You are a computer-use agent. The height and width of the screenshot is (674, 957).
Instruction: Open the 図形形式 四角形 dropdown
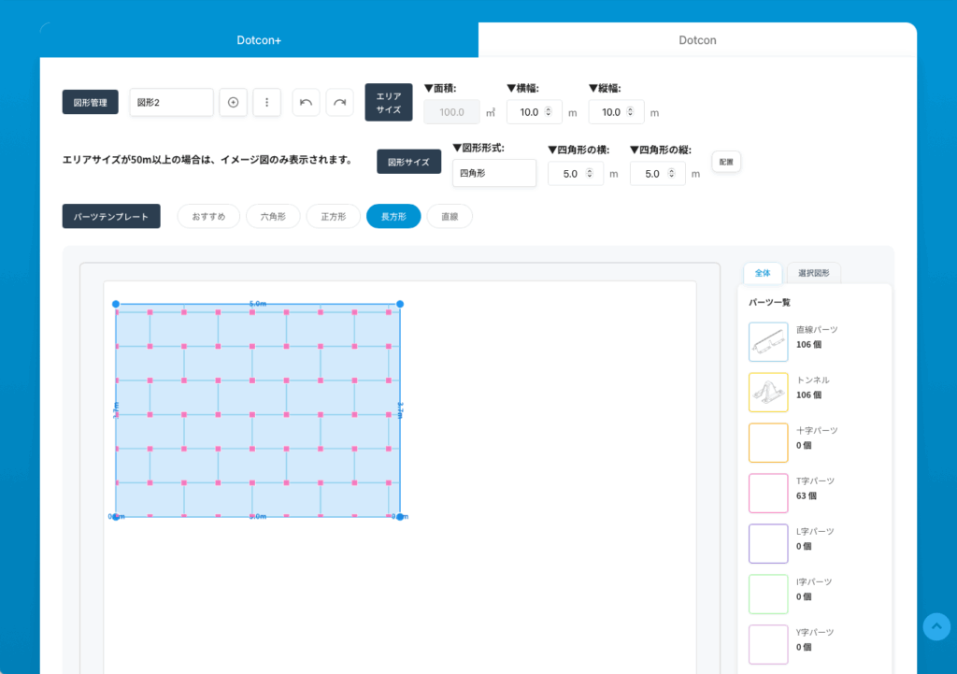coord(493,173)
